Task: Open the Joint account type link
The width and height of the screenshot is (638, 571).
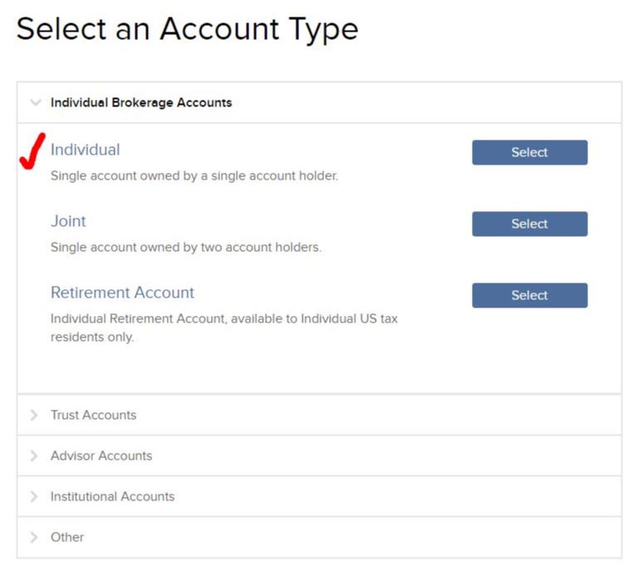Action: click(68, 221)
